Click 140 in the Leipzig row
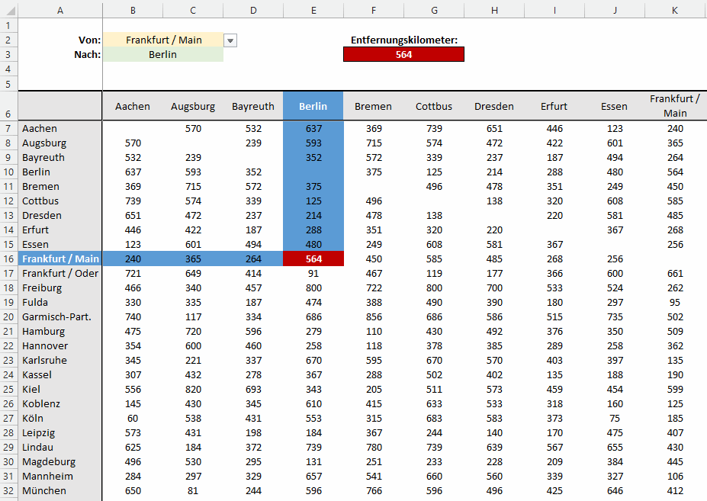 click(494, 433)
